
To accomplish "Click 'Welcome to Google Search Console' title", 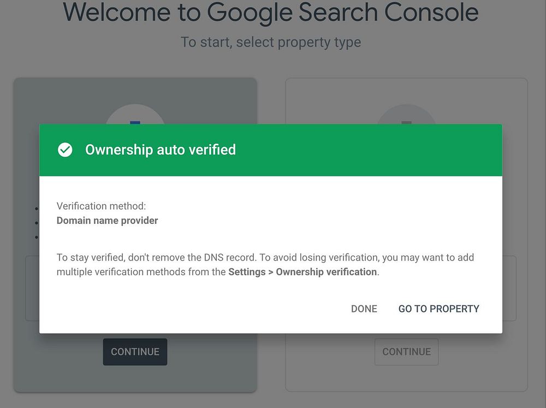I will click(x=271, y=12).
